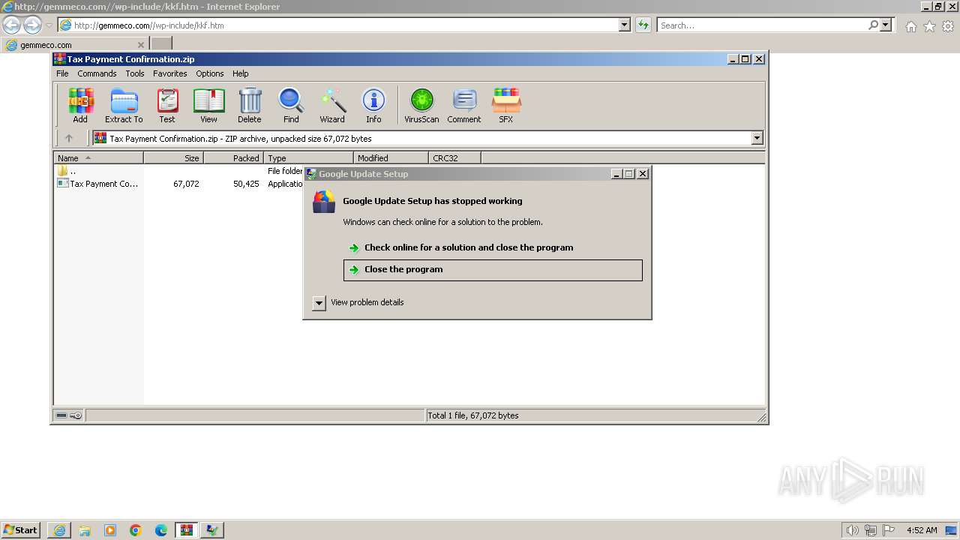Image resolution: width=960 pixels, height=540 pixels.
Task: Click the search magnifier icon
Action: click(873, 25)
